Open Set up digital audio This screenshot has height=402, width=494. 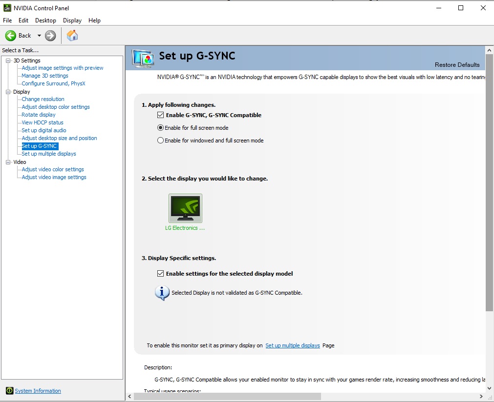(x=44, y=130)
